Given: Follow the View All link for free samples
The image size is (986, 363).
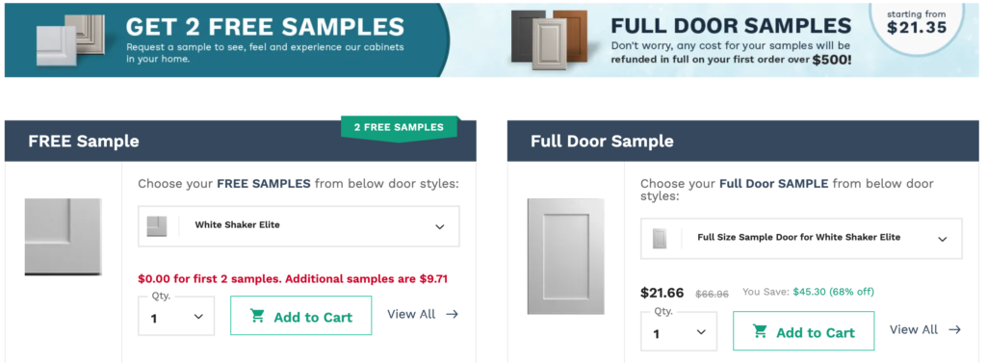Looking at the screenshot, I should pos(411,315).
